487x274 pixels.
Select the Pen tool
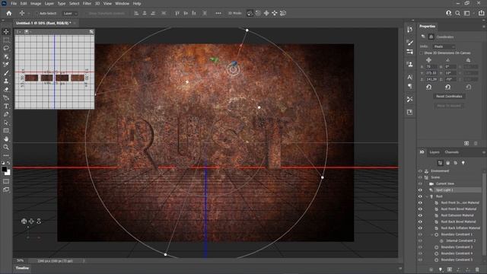point(6,114)
